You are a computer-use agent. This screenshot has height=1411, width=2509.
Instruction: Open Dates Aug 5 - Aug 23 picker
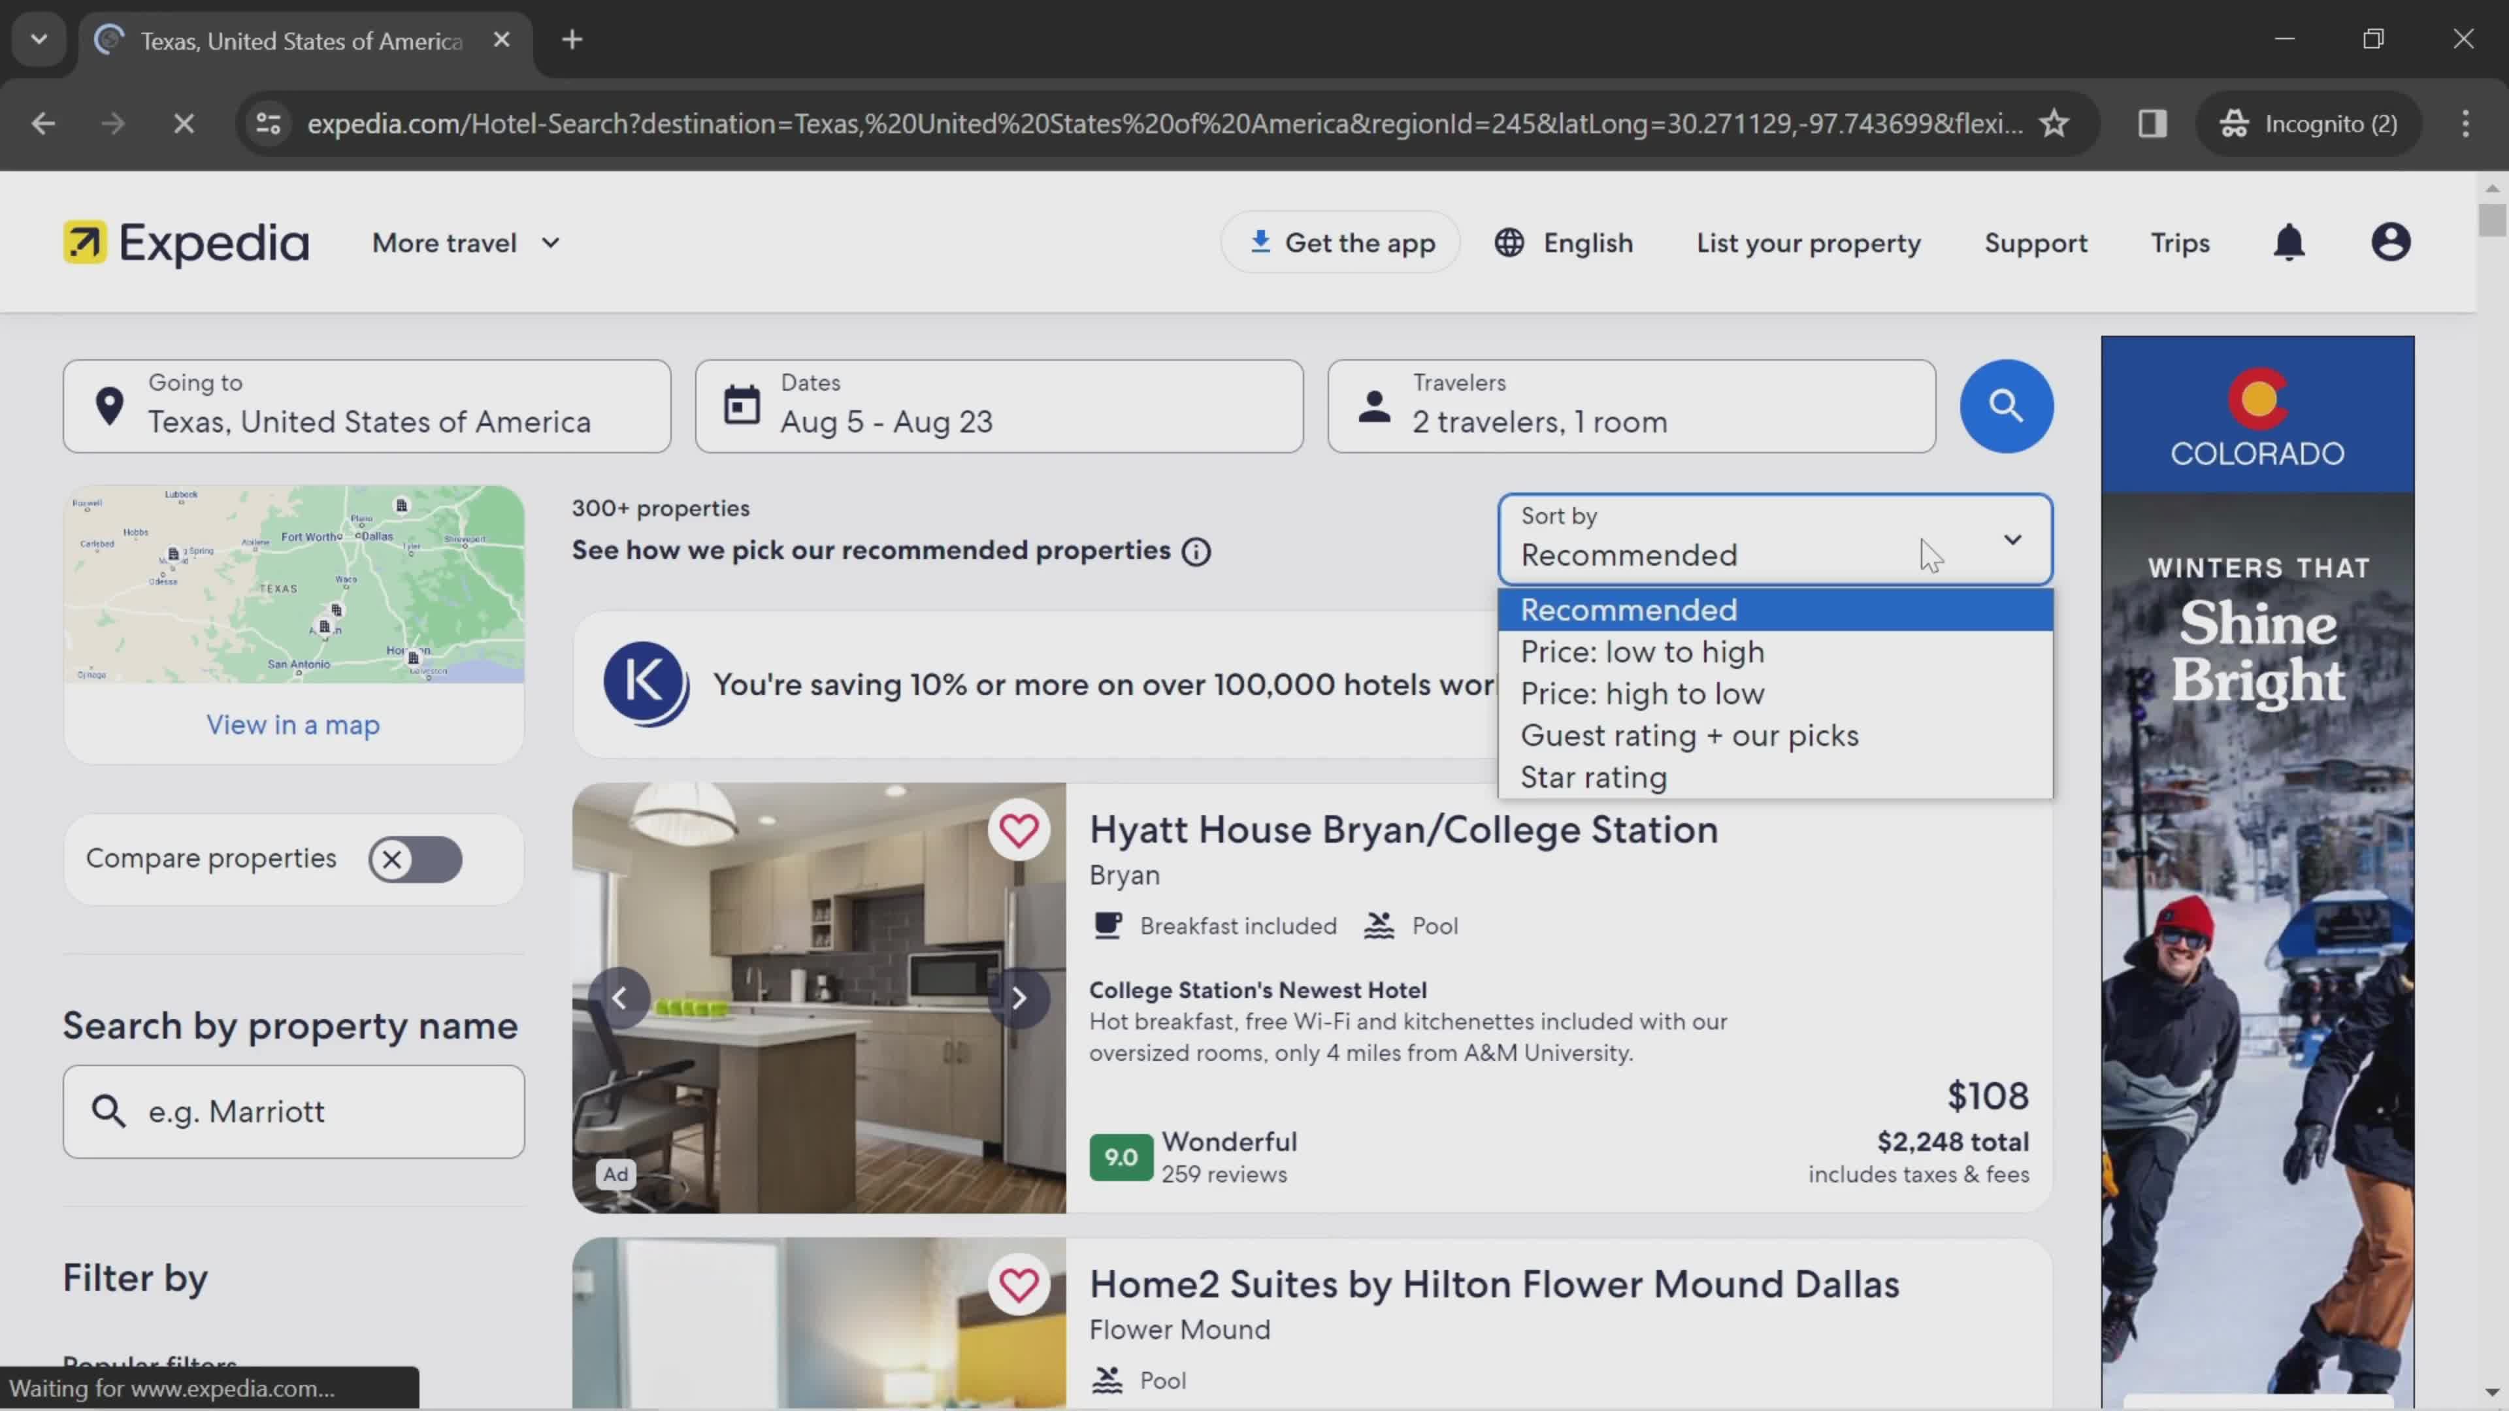[x=998, y=406]
